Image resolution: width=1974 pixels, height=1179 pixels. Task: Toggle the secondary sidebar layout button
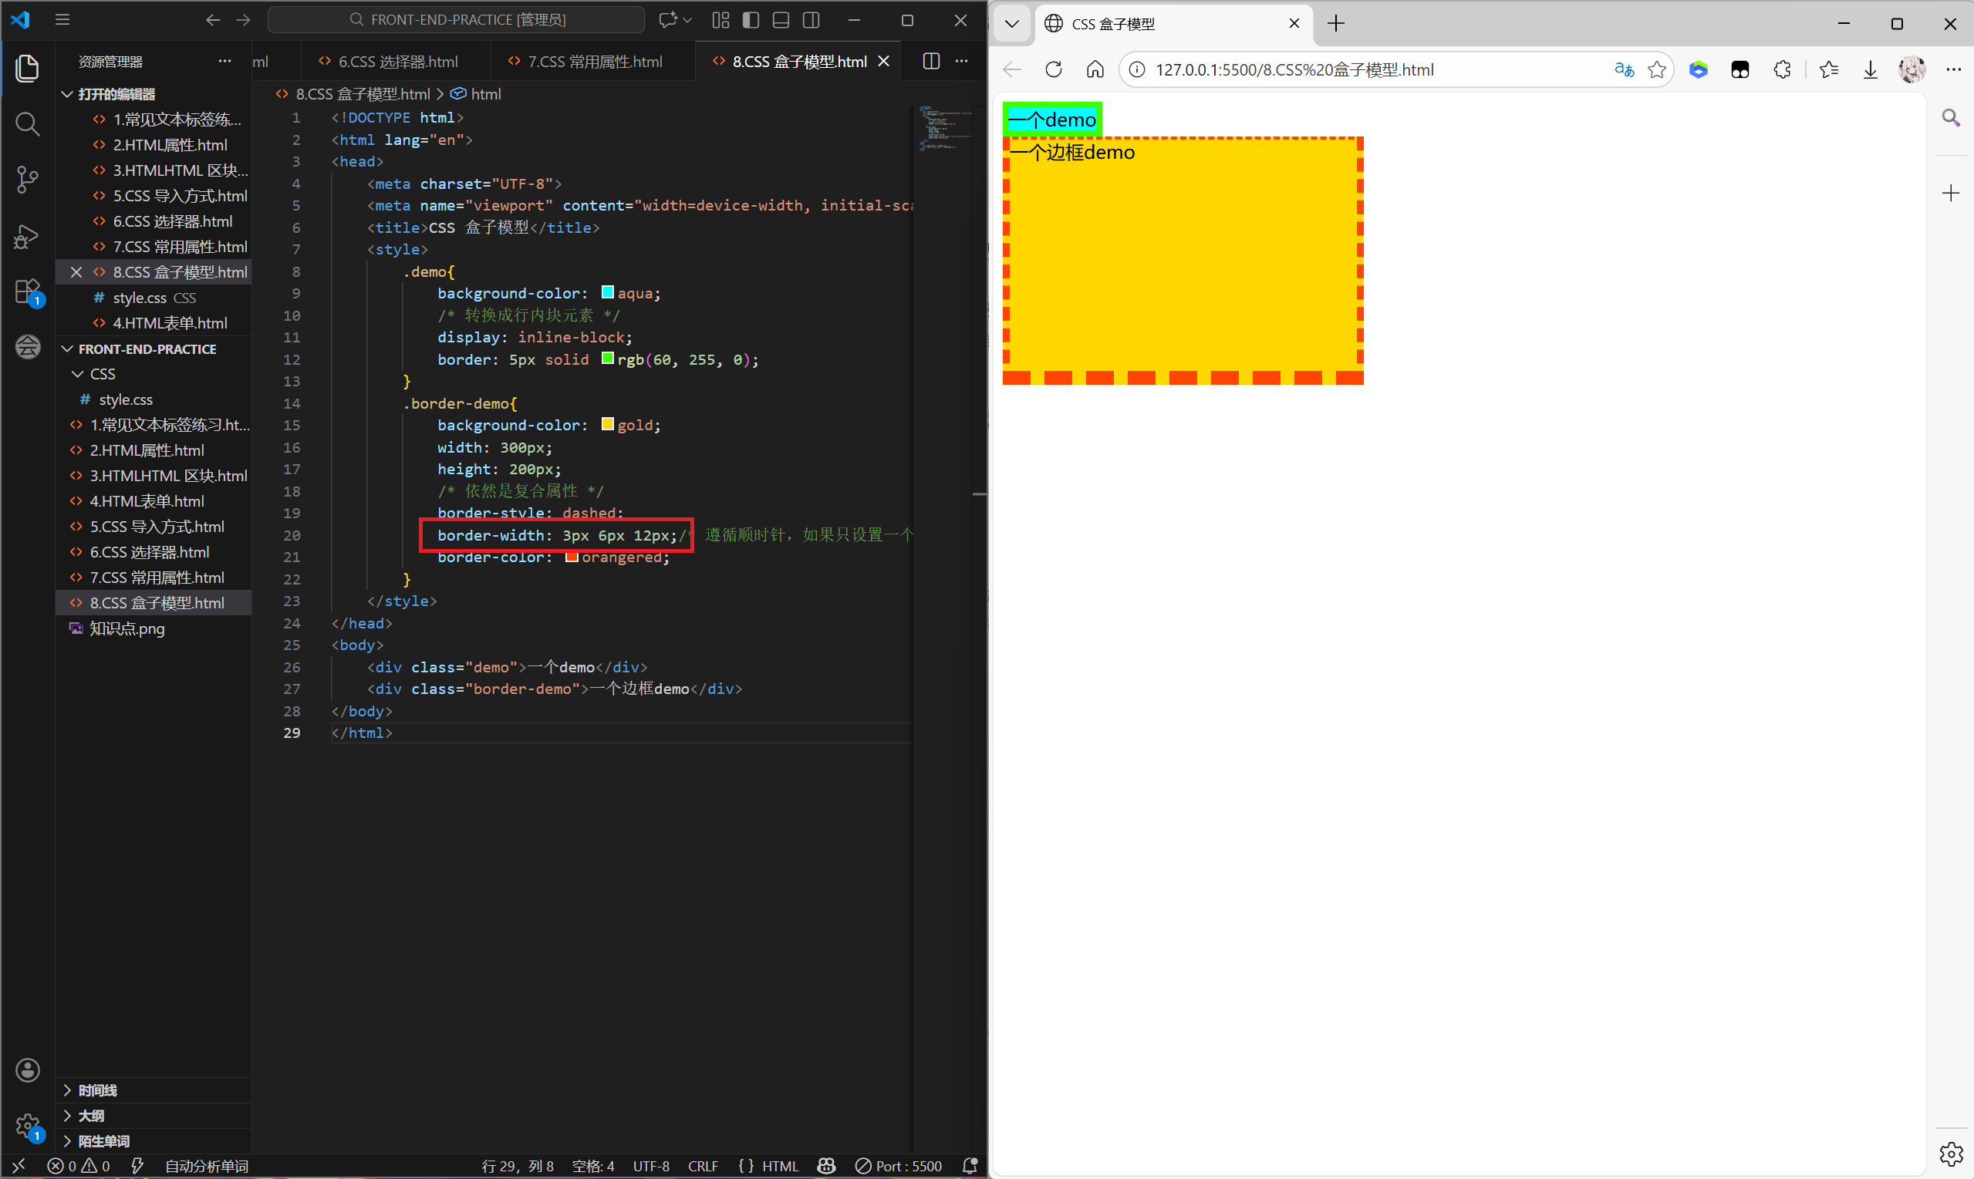[811, 20]
